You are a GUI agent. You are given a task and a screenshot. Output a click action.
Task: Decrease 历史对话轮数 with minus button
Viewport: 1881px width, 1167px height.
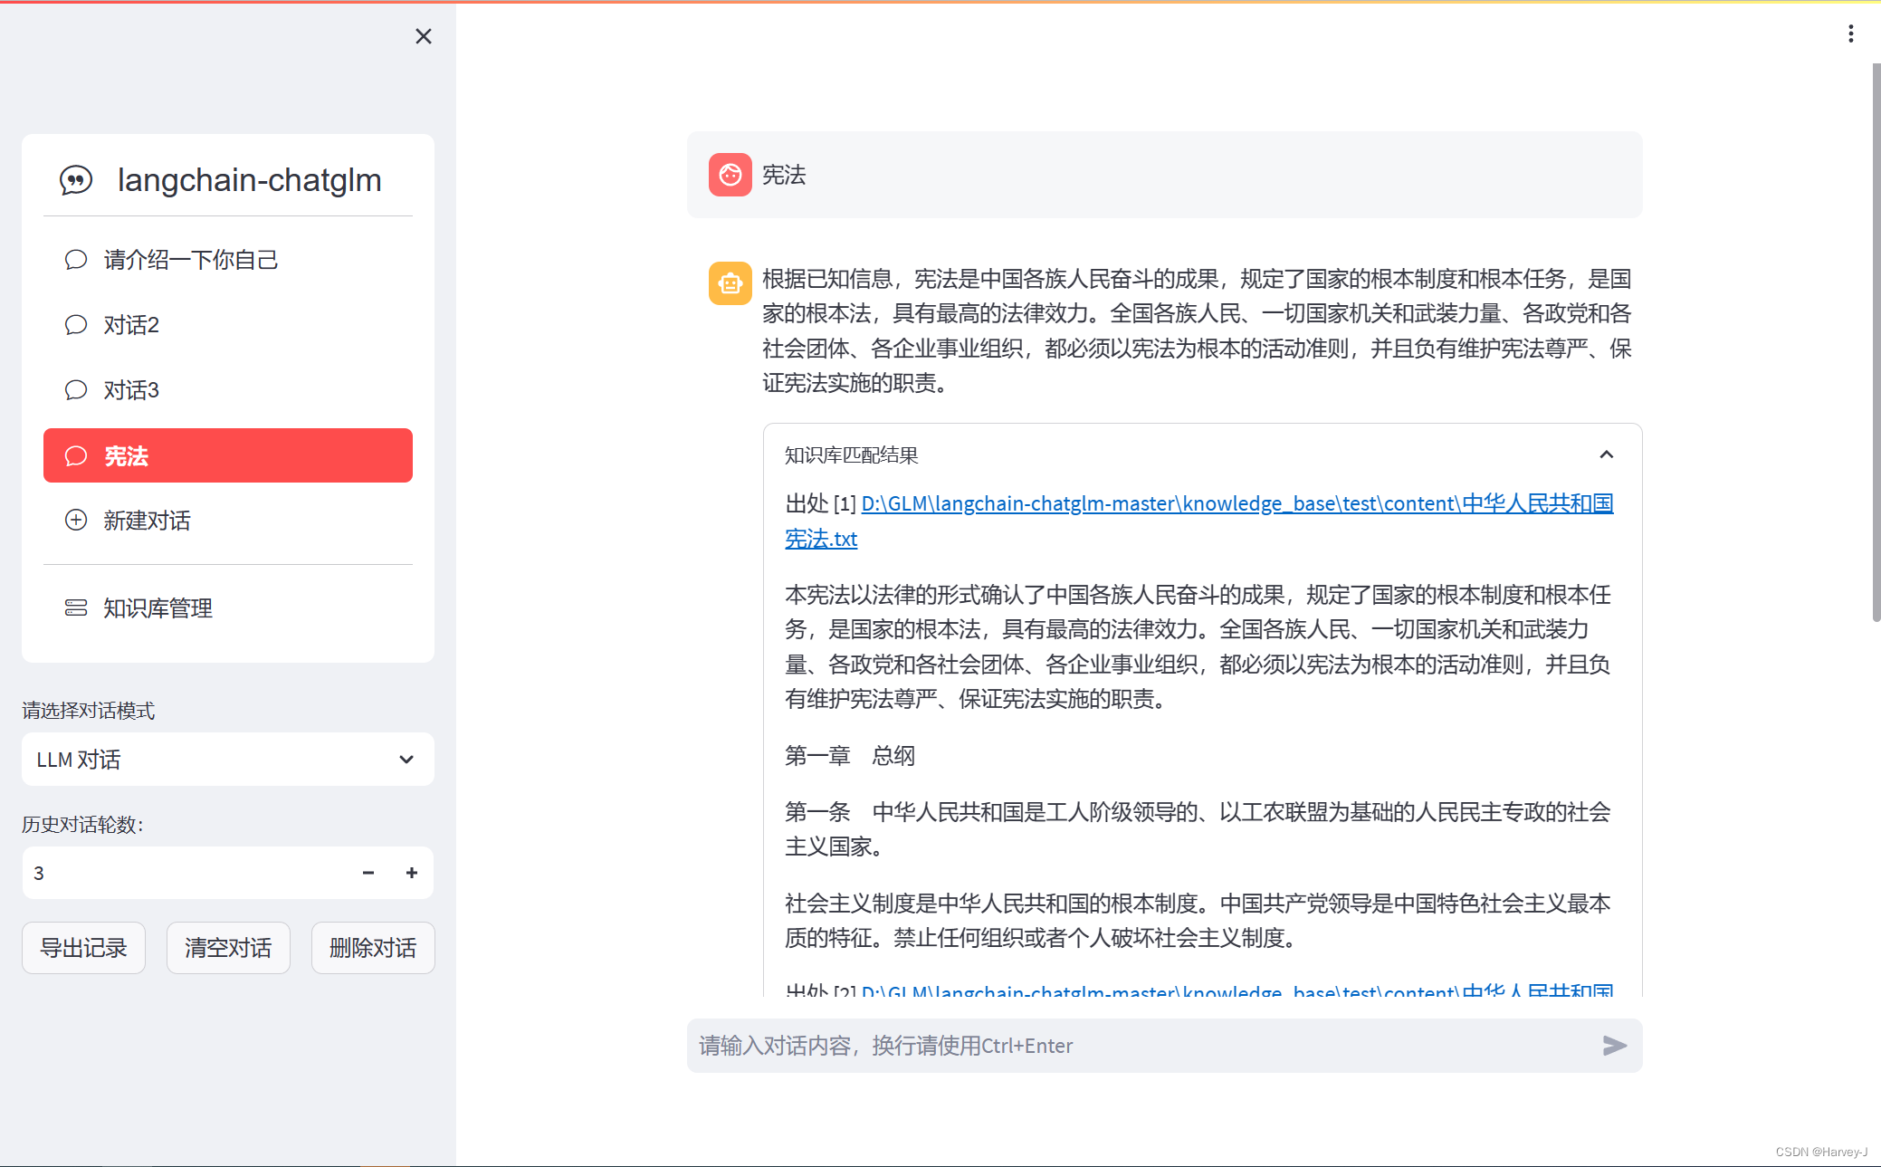[368, 873]
